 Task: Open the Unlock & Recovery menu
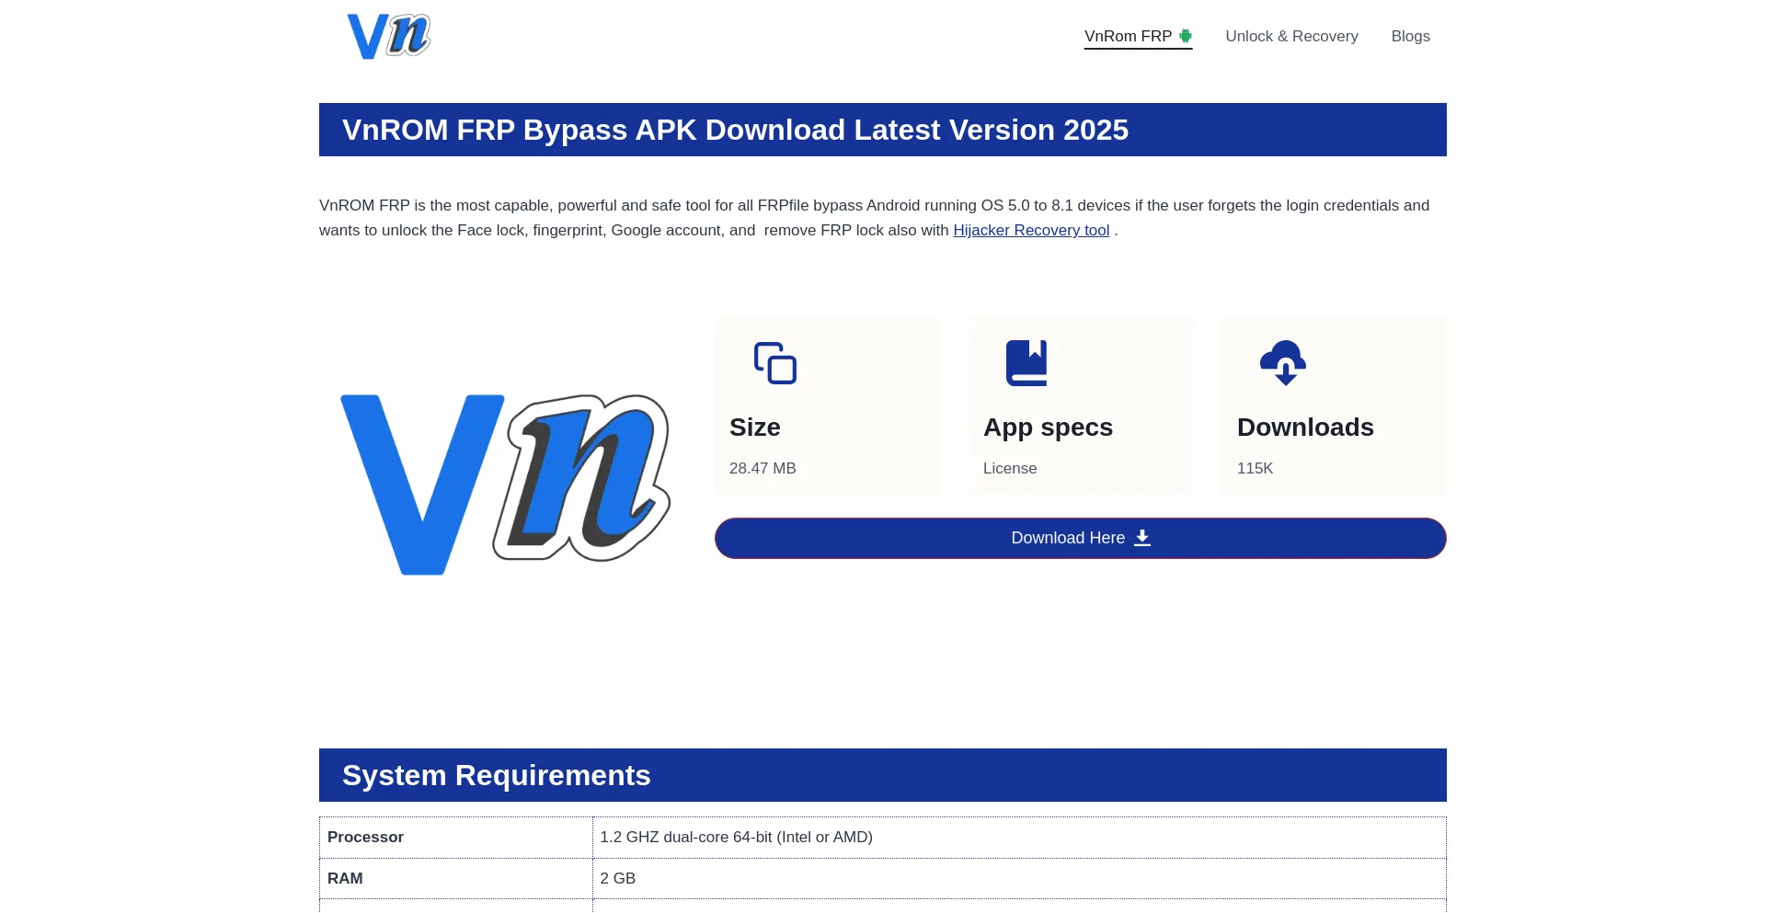coord(1291,36)
